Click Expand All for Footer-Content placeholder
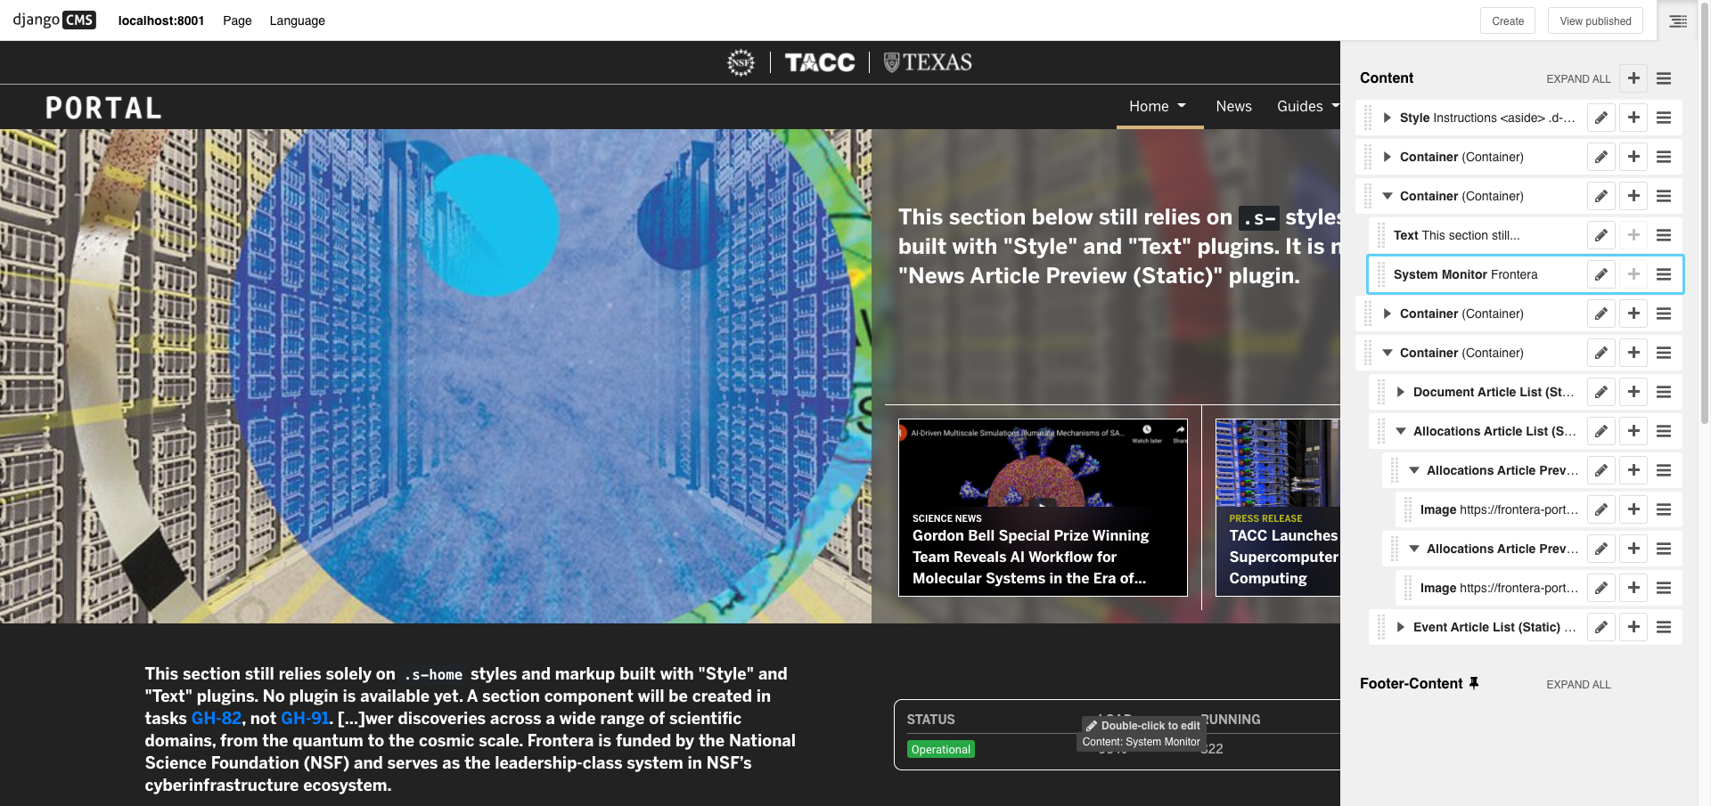 (x=1578, y=685)
